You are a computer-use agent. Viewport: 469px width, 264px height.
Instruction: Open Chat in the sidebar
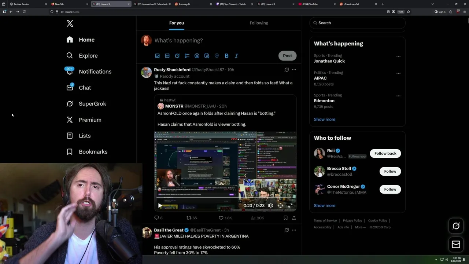(78, 88)
